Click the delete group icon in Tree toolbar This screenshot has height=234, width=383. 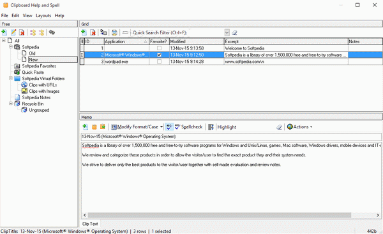click(x=22, y=32)
